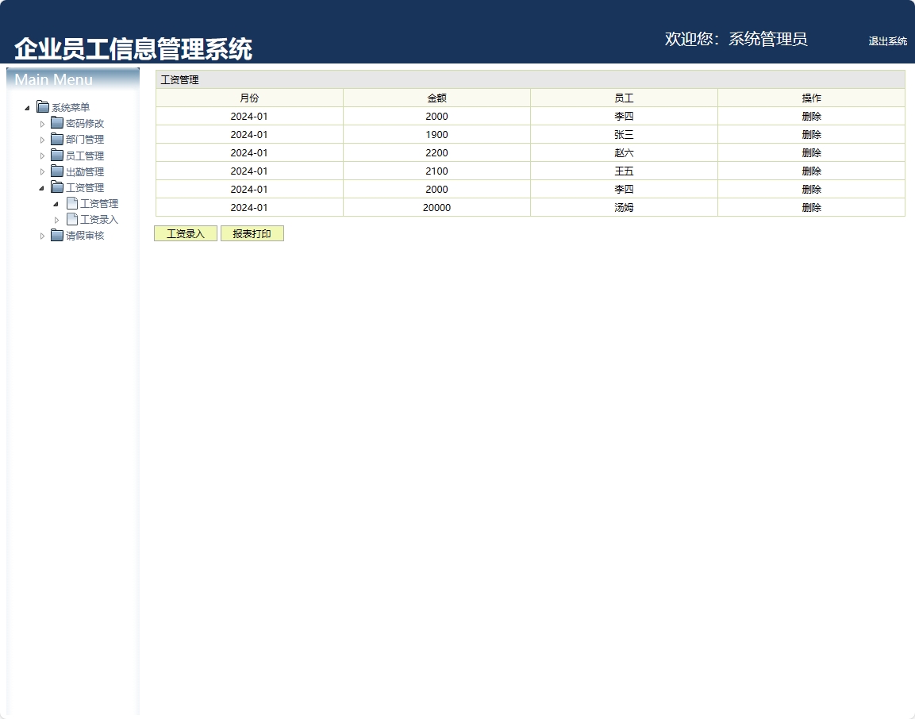Click the 请假审核 folder icon
Screen dimensions: 915x719
point(57,235)
